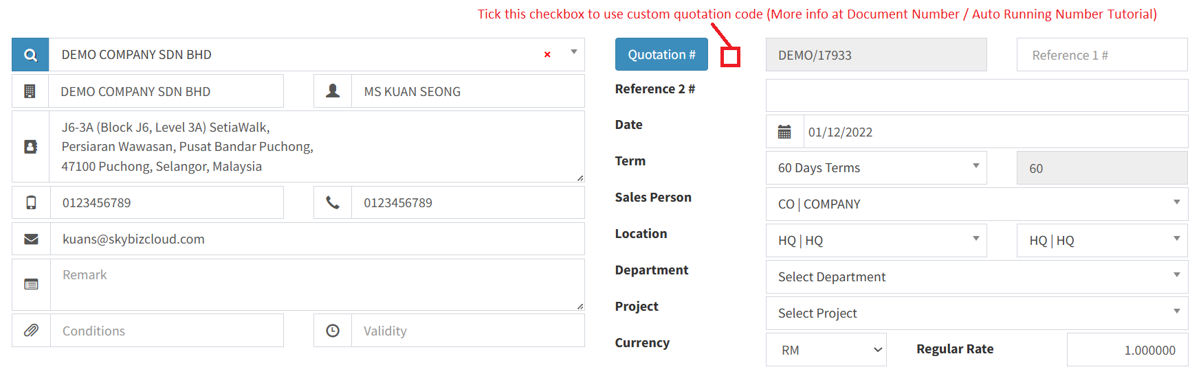This screenshot has height=378, width=1201.
Task: Click into the Remark text area
Action: [316, 284]
